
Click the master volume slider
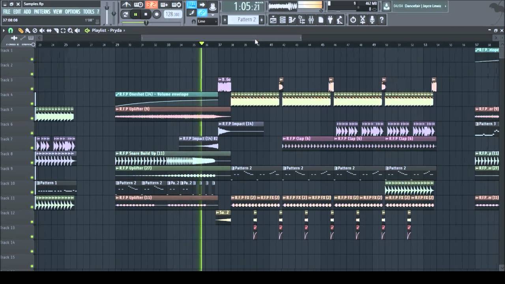pyautogui.click(x=107, y=8)
